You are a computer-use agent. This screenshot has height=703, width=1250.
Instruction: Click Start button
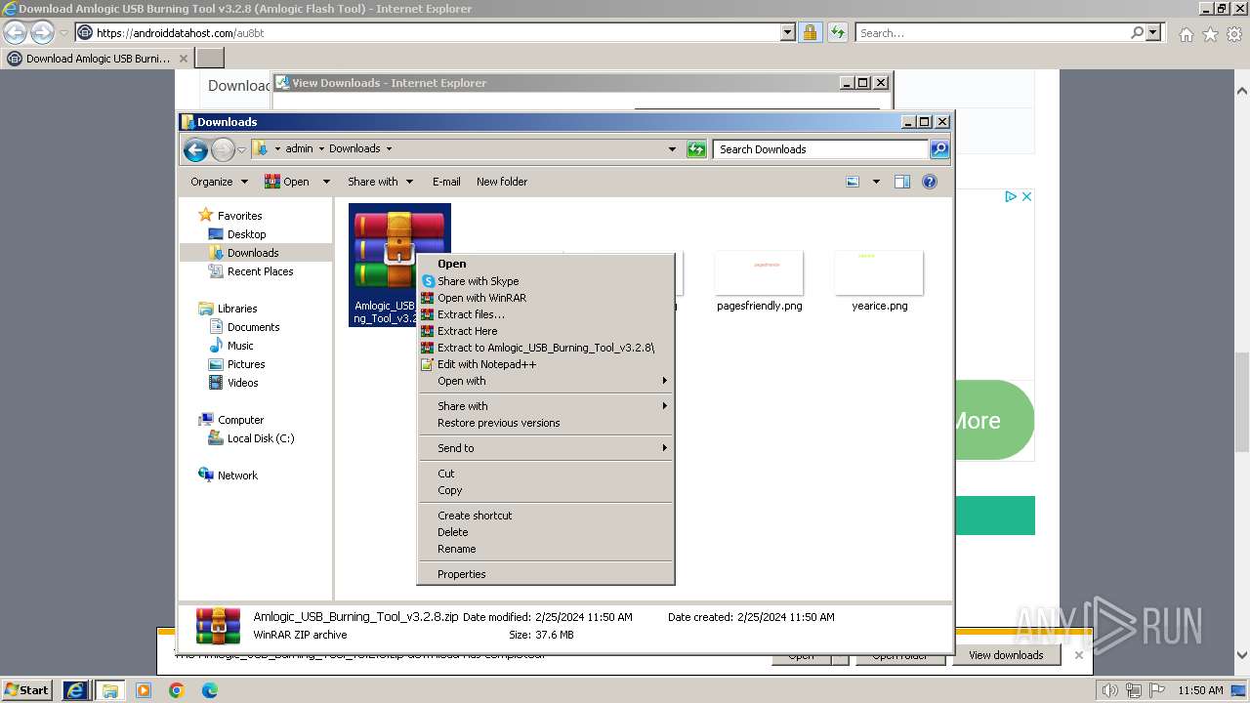27,690
